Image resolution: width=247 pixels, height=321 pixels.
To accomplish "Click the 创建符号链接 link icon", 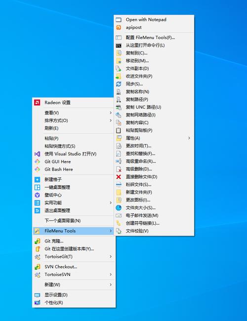I will coord(119,223).
